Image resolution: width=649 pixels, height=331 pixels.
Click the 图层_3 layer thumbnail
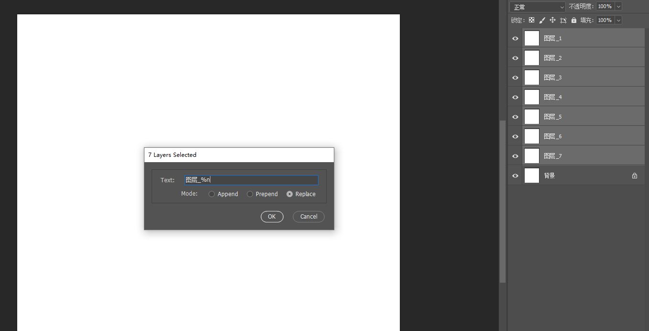[x=532, y=77]
